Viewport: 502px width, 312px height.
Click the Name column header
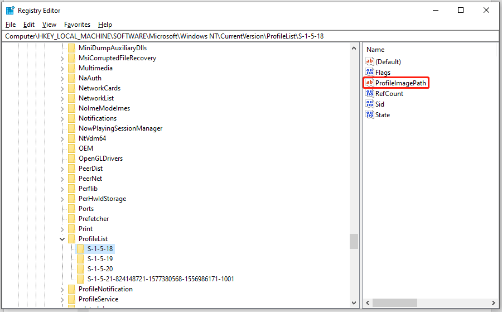375,50
